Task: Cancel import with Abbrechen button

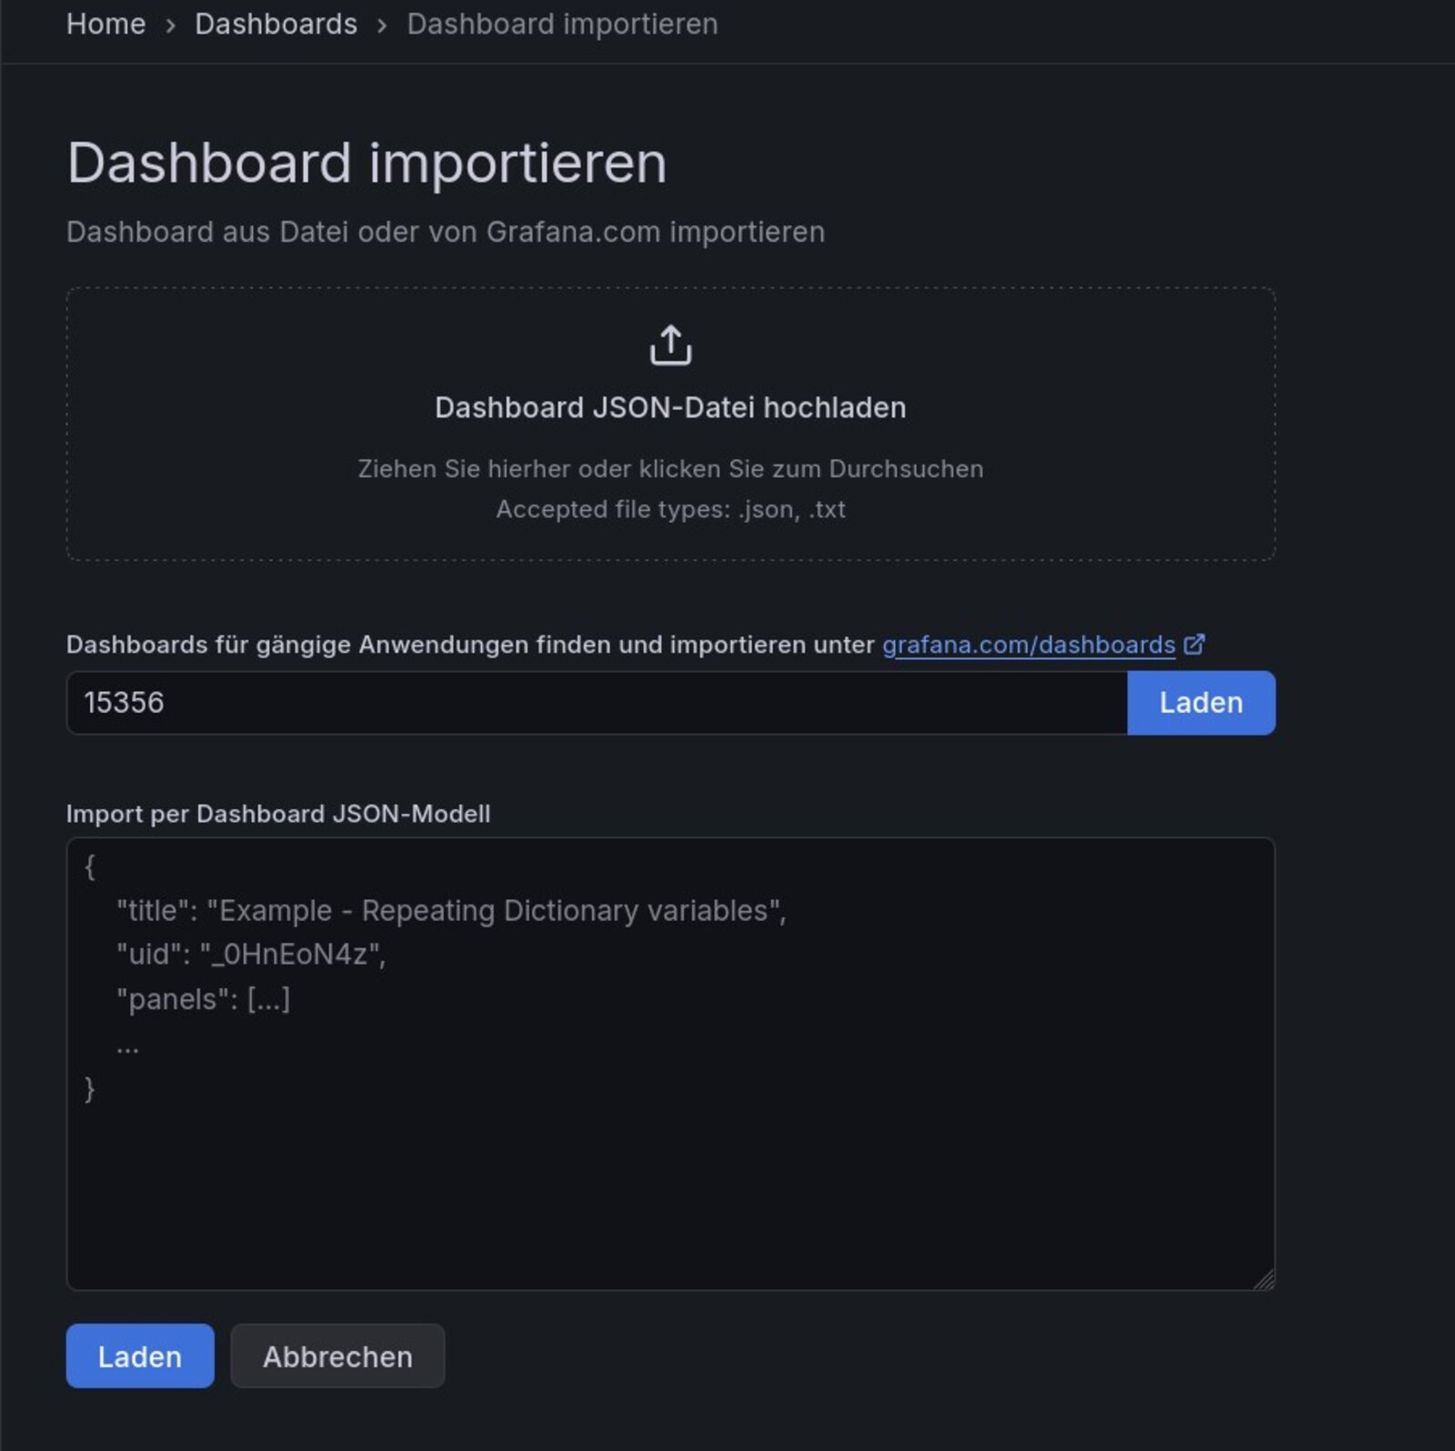Action: click(337, 1356)
